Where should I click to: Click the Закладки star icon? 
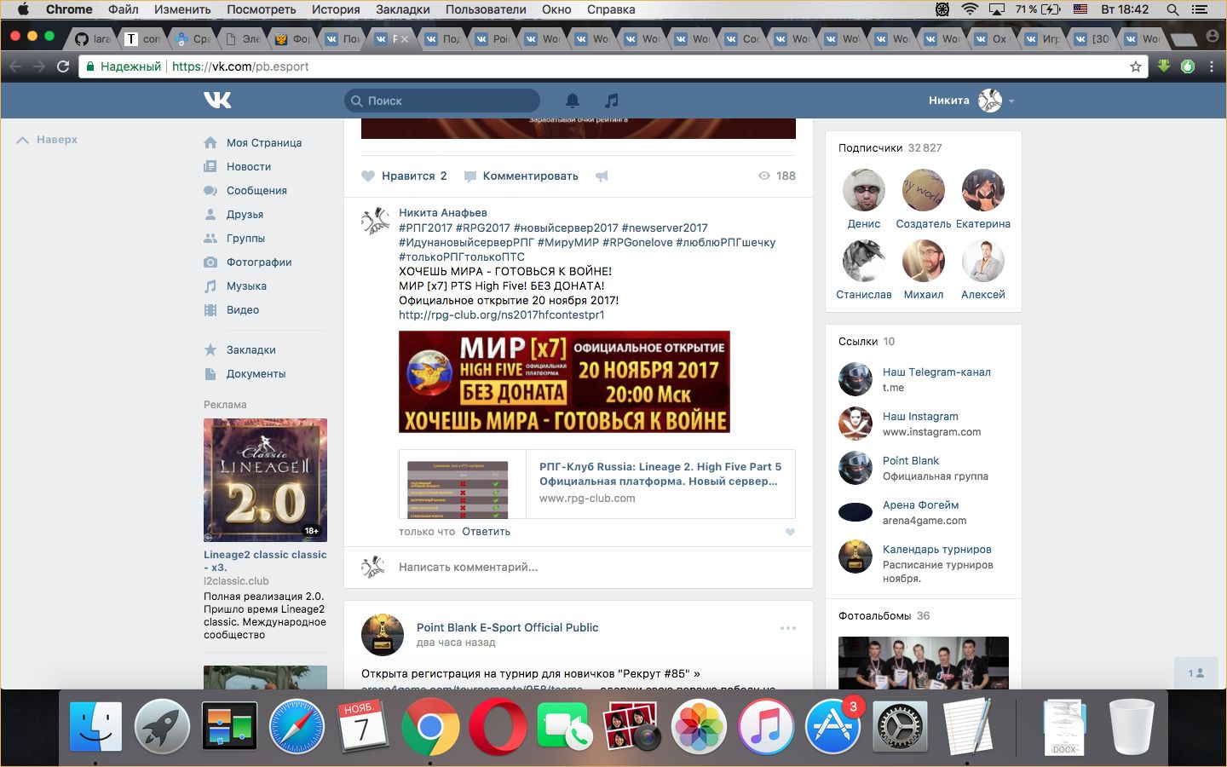point(210,350)
